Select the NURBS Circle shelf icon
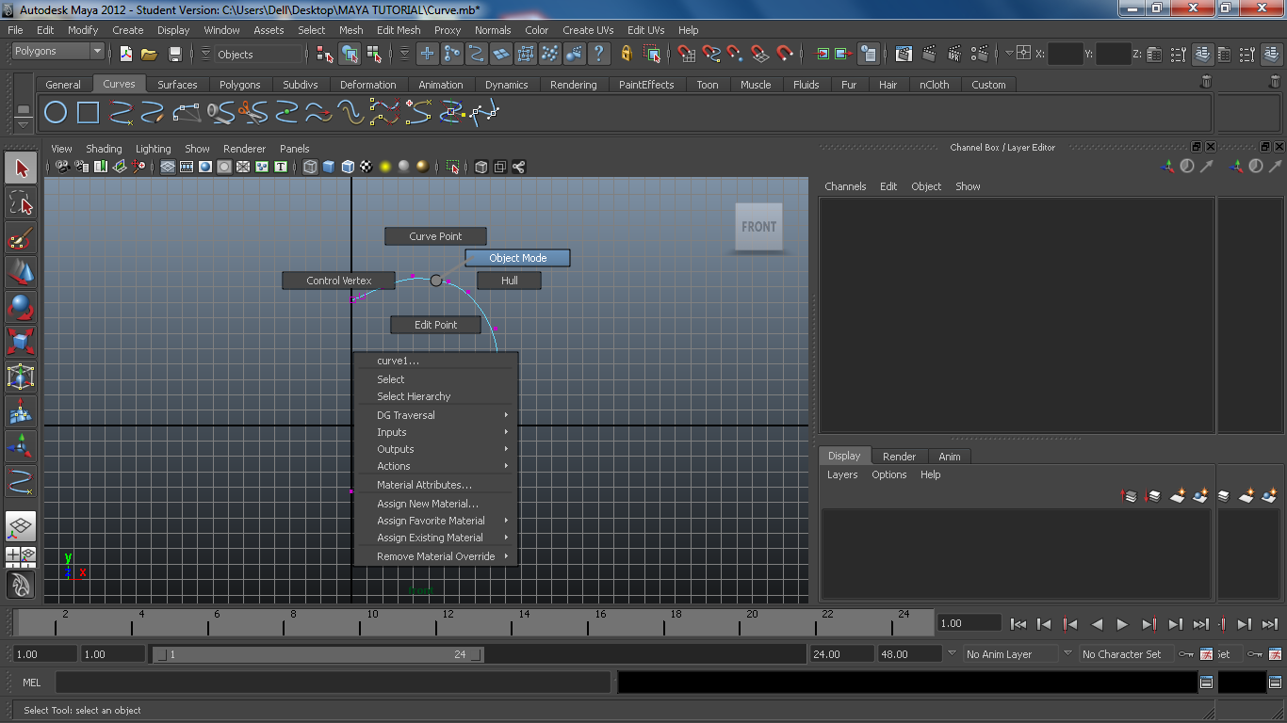 (56, 114)
